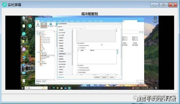Open the notification center icon at the taskbar's right end
This screenshot has height=104, width=180.
[156, 88]
